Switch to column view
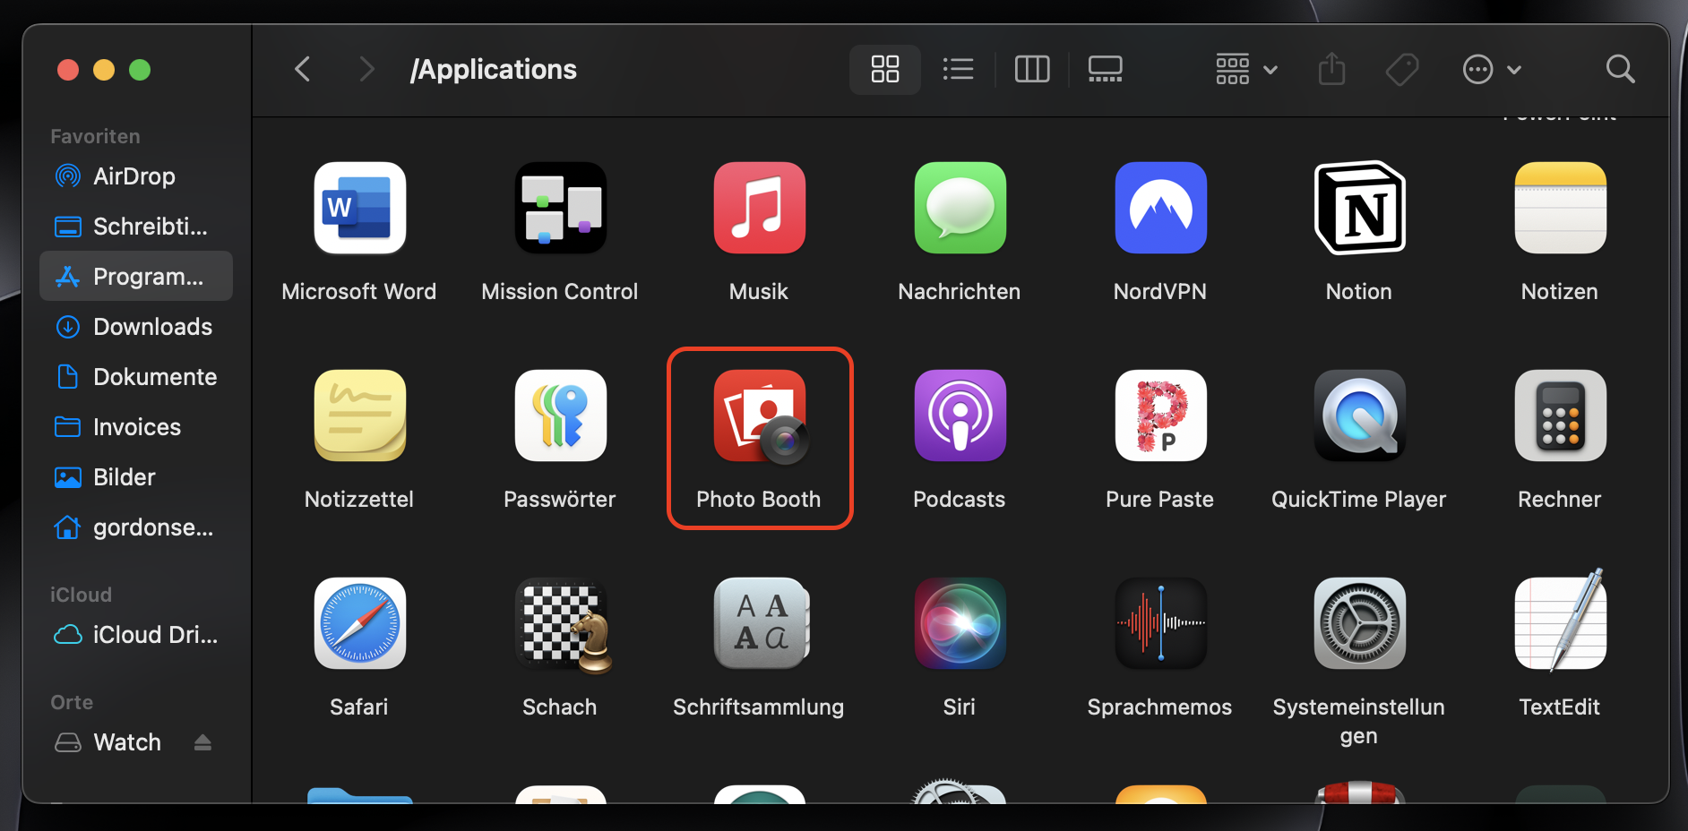The height and width of the screenshot is (831, 1688). (x=1032, y=69)
